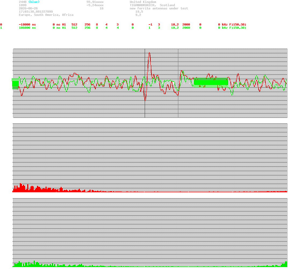Click the station number 2448
This screenshot has height=273, width=294.
23,2
